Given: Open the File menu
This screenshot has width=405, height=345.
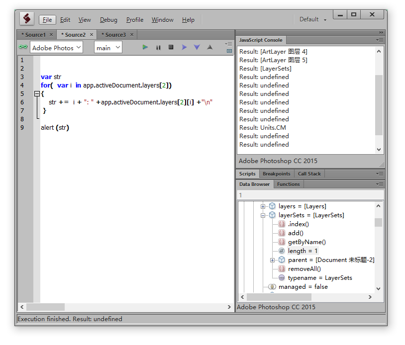Looking at the screenshot, I should tap(47, 20).
